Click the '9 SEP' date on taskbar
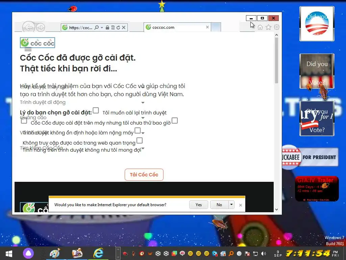The width and height of the screenshot is (346, 260). (278, 254)
